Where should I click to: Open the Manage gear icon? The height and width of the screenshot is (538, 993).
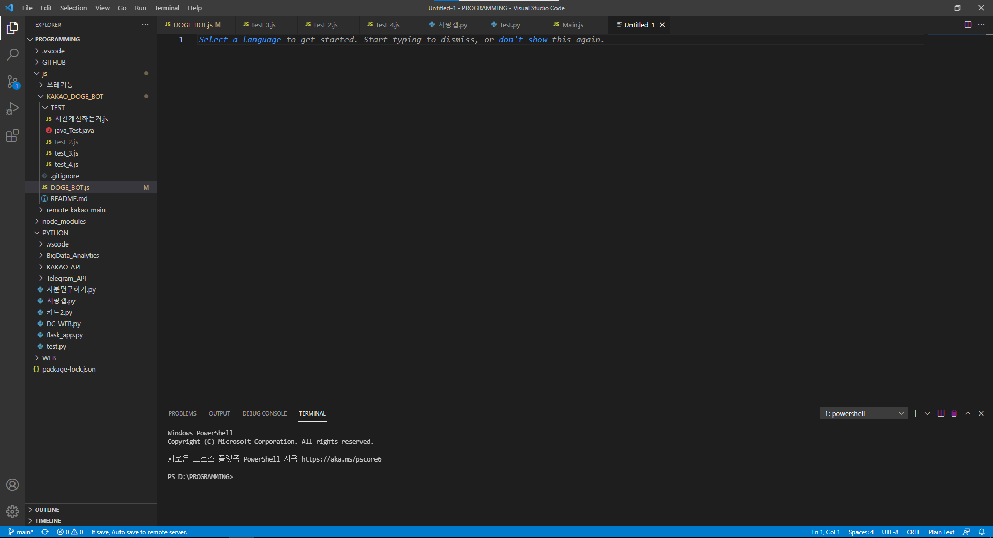point(12,512)
